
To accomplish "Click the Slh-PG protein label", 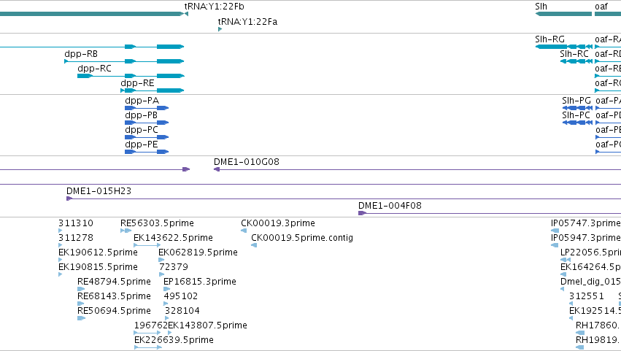I will 576,101.
